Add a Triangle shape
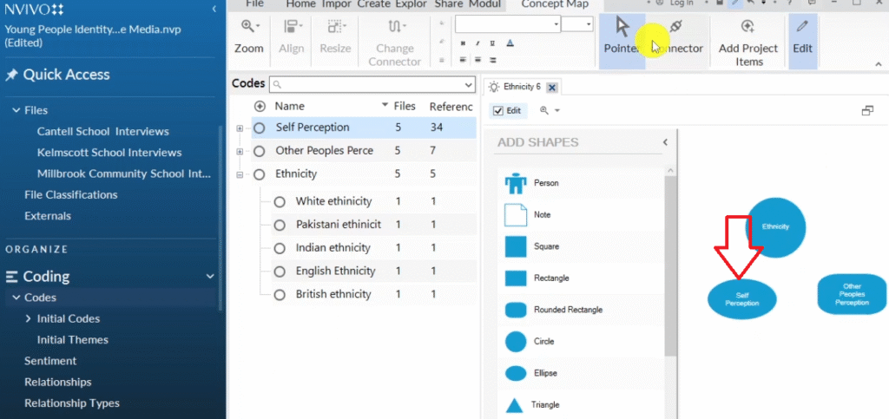This screenshot has width=889, height=419. point(516,405)
